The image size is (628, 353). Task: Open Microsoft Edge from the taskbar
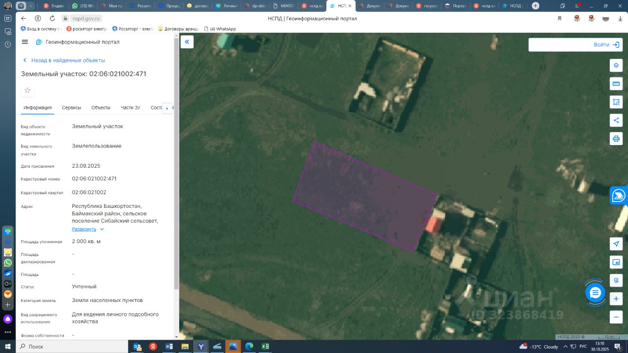point(249,347)
